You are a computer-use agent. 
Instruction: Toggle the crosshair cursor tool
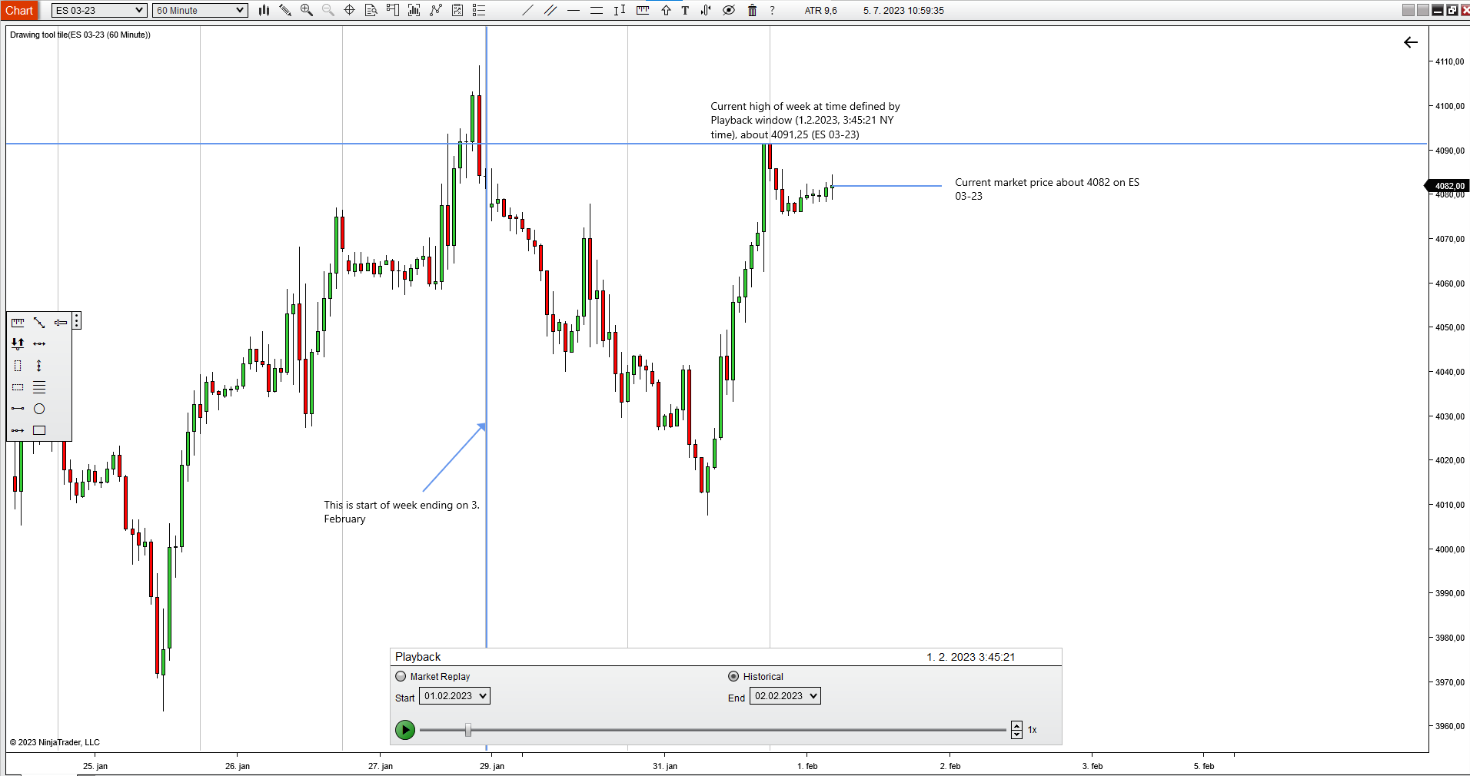[x=350, y=10]
